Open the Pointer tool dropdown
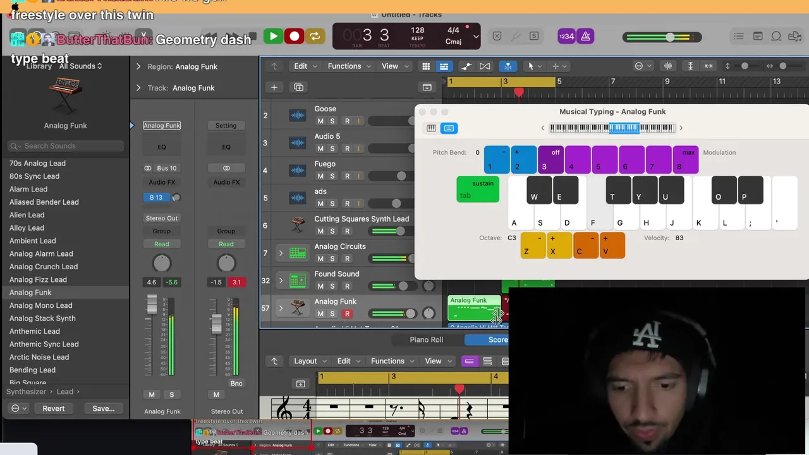The width and height of the screenshot is (809, 455). [535, 66]
